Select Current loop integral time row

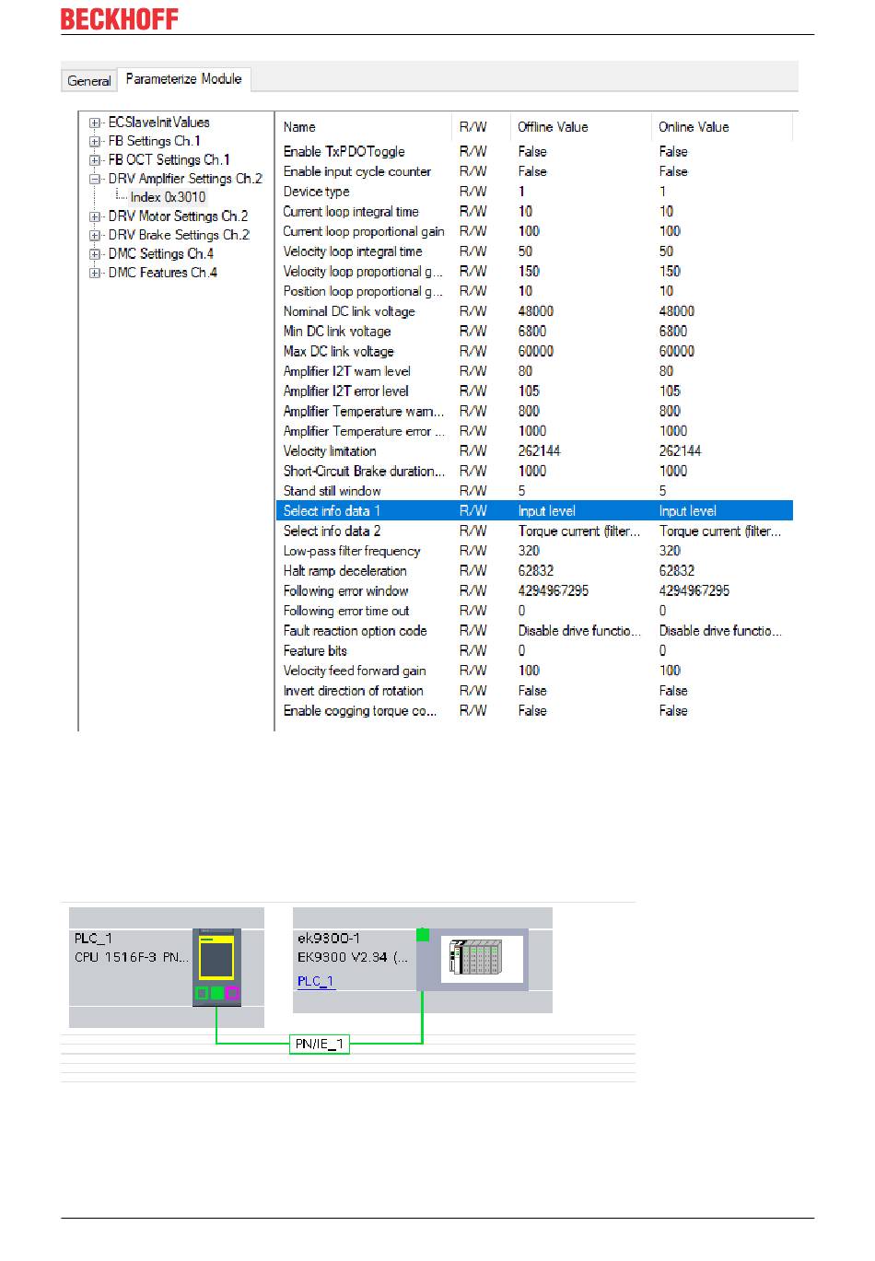pos(534,212)
